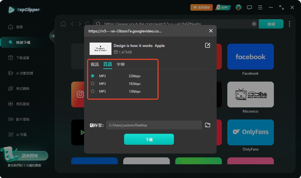The width and height of the screenshot is (301, 178).
Task: Switch to the 視訊 tab
Action: coord(95,64)
